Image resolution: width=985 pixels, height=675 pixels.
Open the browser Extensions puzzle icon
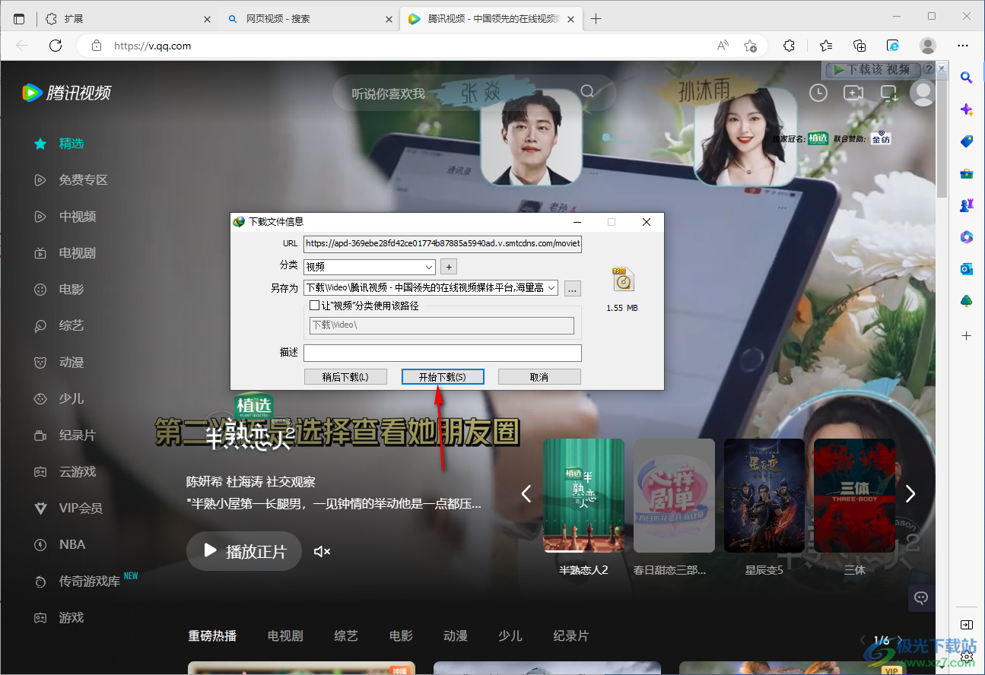point(789,46)
